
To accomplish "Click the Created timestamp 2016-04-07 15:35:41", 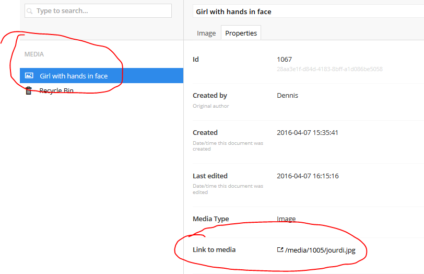I will pos(308,133).
